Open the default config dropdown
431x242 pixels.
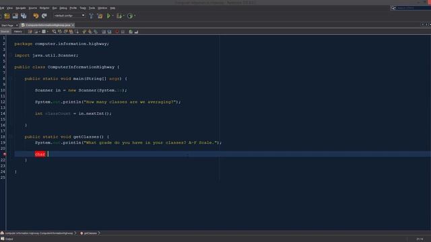[69, 15]
